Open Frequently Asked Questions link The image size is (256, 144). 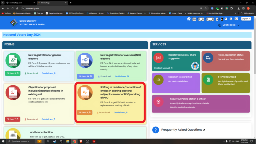[183, 130]
